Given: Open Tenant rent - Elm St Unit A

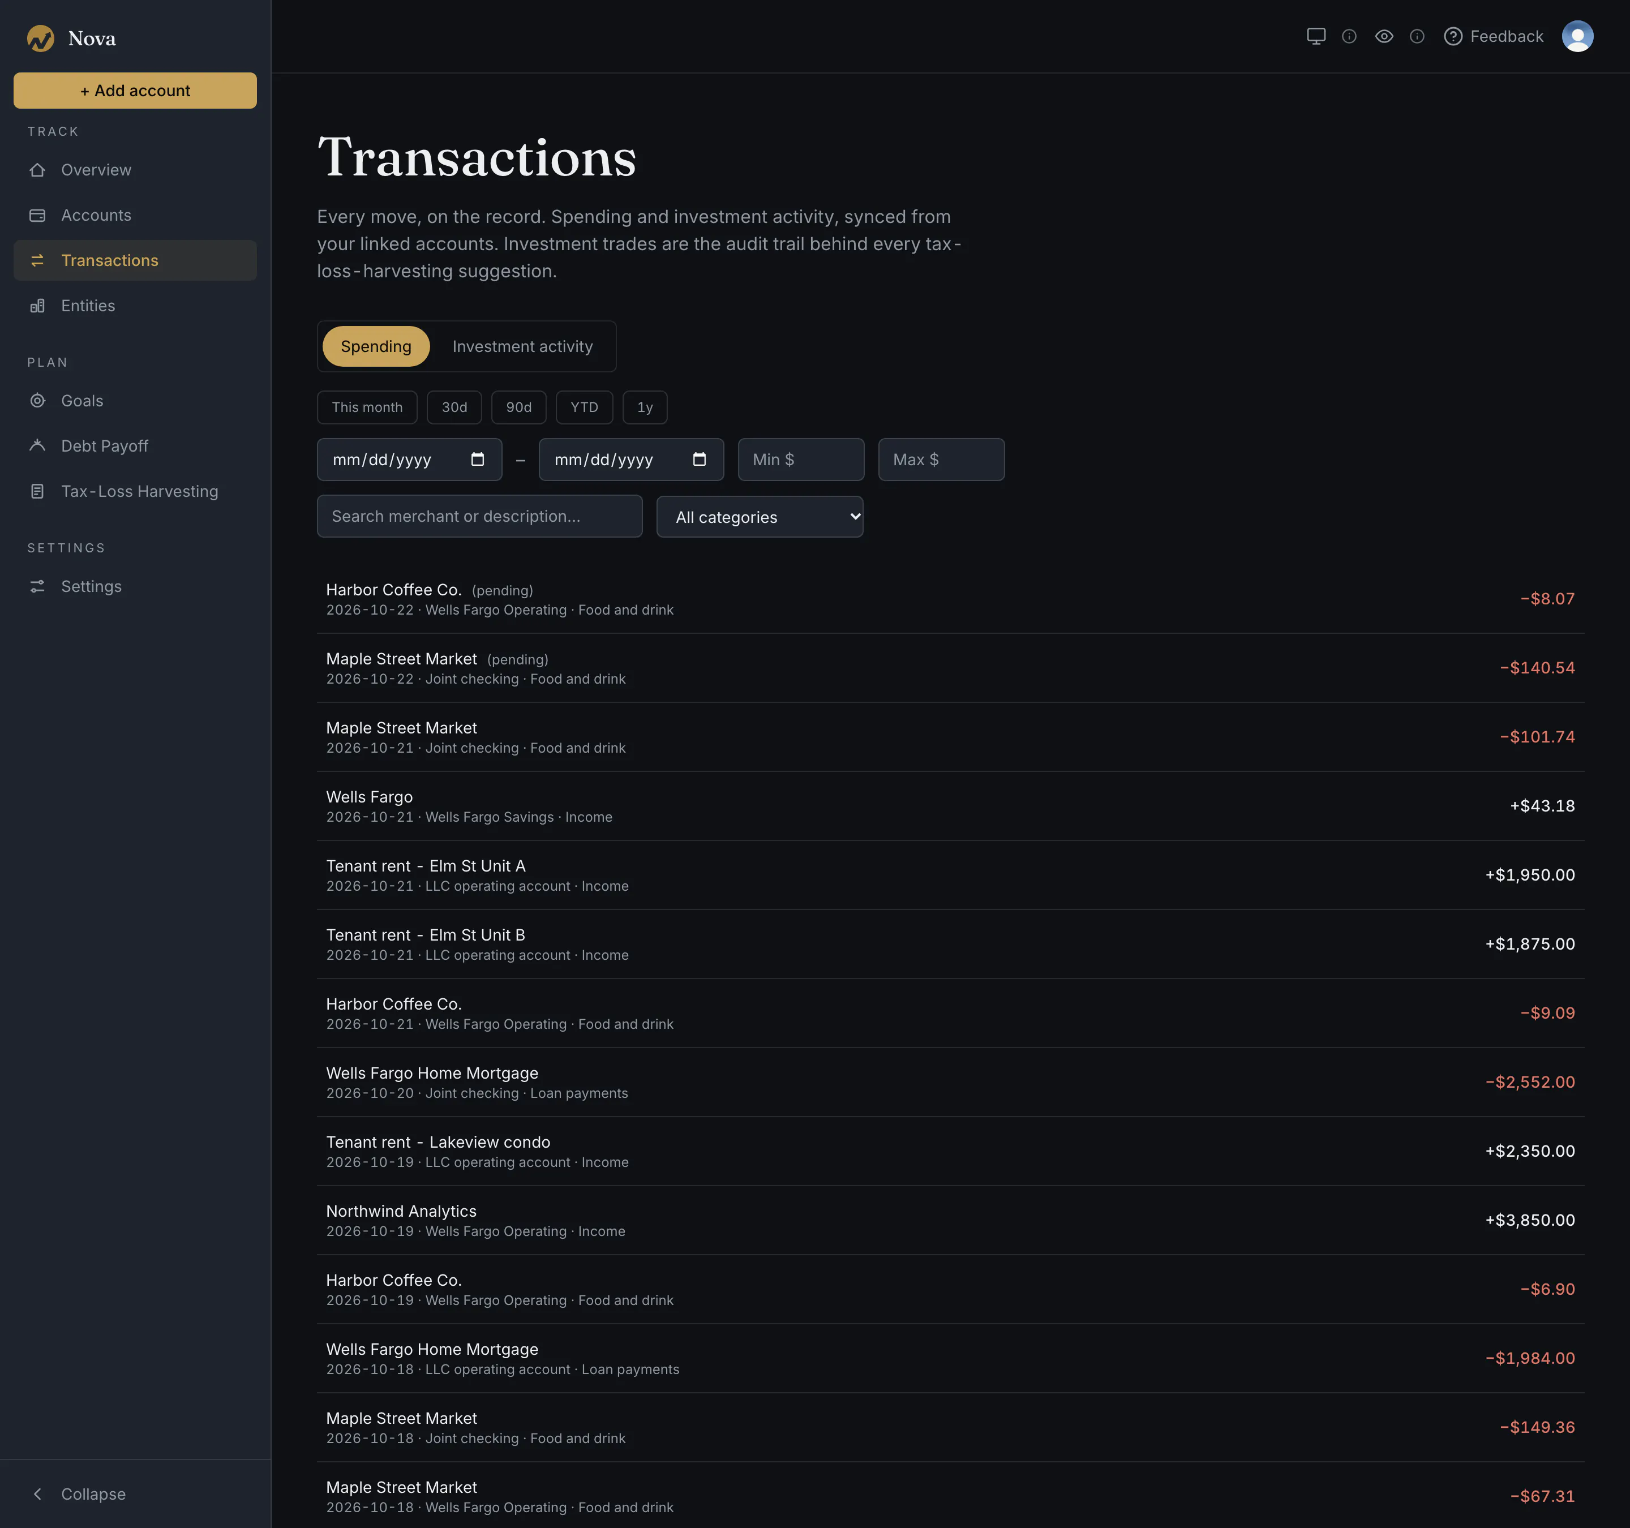Looking at the screenshot, I should tap(950, 875).
